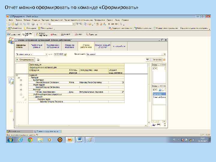Image resolution: width=216 pixels, height=162 pixels.
Task: Click the calendar icon next to the date field
Action: click(x=65, y=54)
